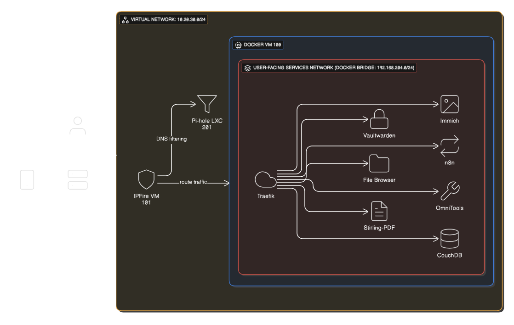
Task: Click the DOCKER VM 100 header label
Action: point(262,45)
